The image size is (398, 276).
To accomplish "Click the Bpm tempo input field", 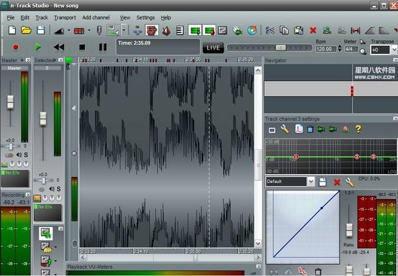I will (x=324, y=49).
